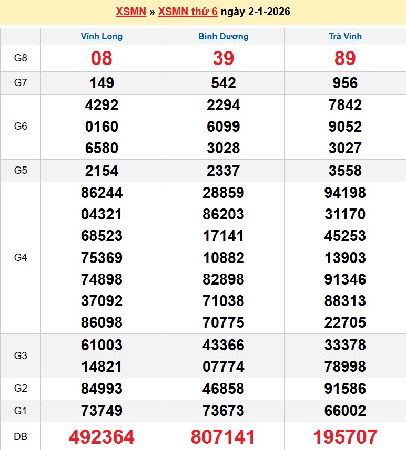The image size is (406, 450).
Task: Open the XSMN link in the header
Action: [x=130, y=12]
